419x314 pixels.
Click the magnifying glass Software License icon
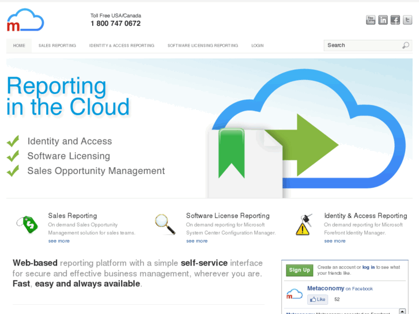pyautogui.click(x=165, y=225)
